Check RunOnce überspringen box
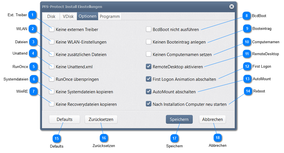Screen dimensions: 284x153 (52, 79)
